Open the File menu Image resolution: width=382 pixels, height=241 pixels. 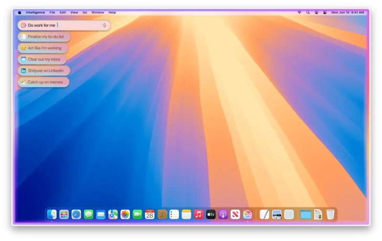[52, 12]
